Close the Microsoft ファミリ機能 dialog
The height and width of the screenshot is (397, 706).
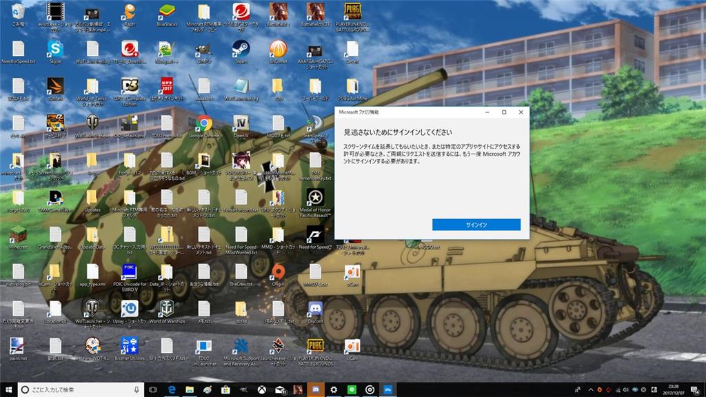[521, 112]
